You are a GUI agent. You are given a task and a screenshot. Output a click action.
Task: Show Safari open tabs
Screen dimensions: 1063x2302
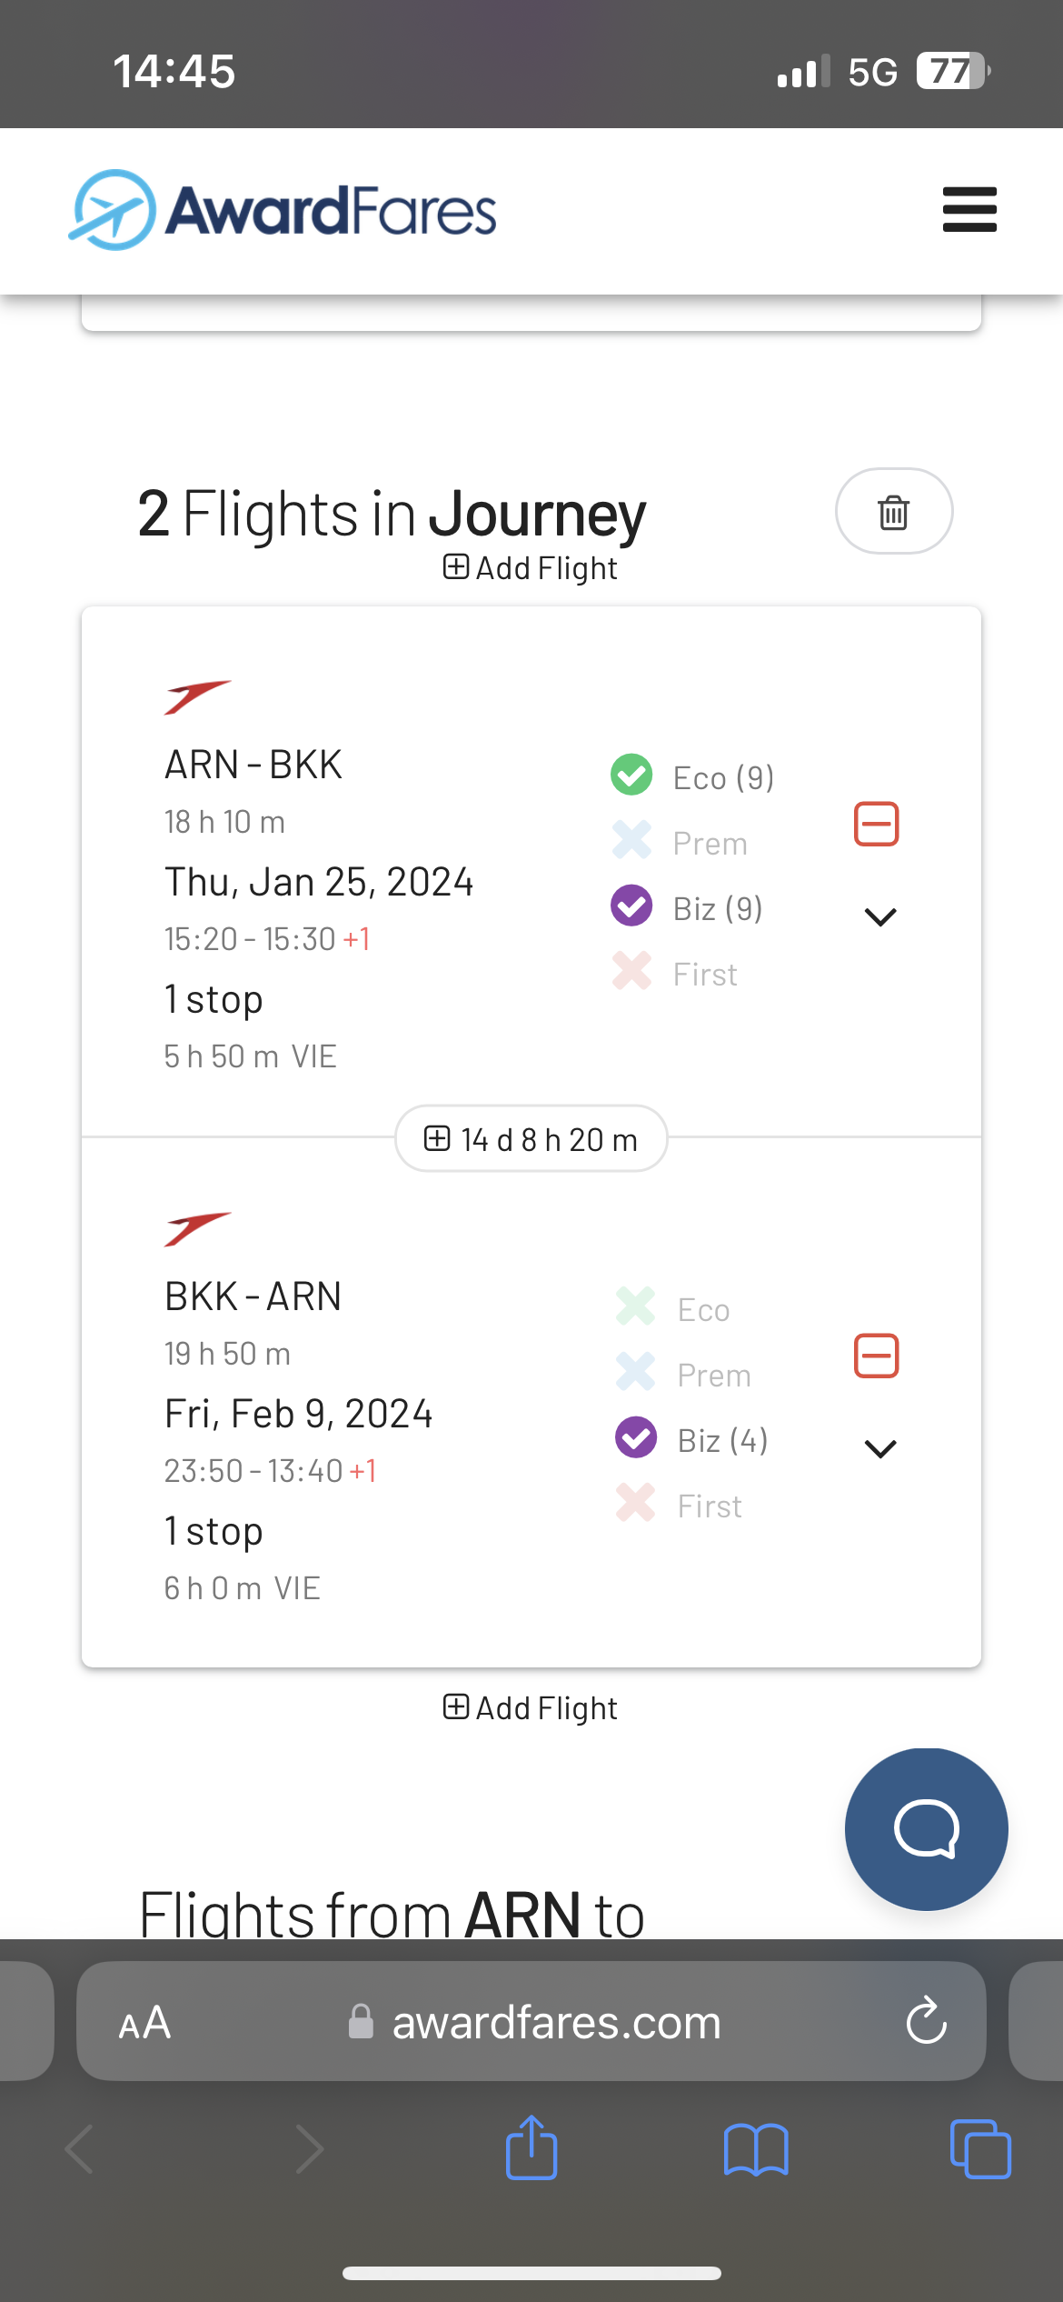[x=979, y=2149]
